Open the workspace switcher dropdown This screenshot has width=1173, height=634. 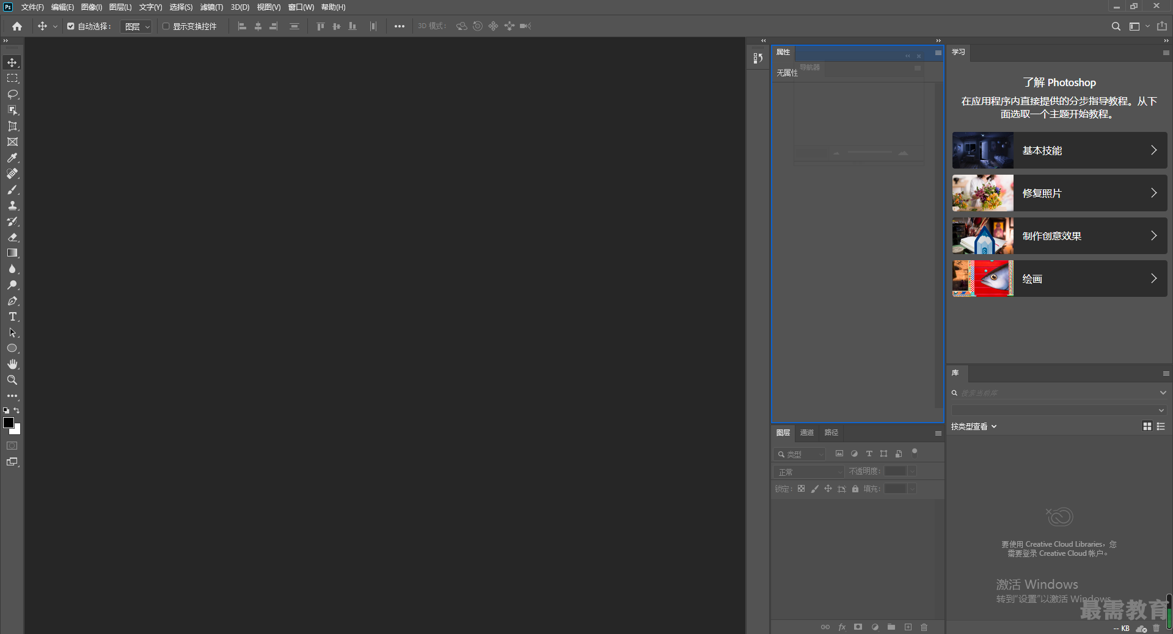click(1139, 26)
